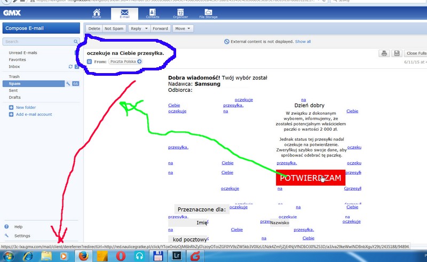Screen dimensions: 427x262
Task: Open the Trash folder
Action: [x=14, y=76]
